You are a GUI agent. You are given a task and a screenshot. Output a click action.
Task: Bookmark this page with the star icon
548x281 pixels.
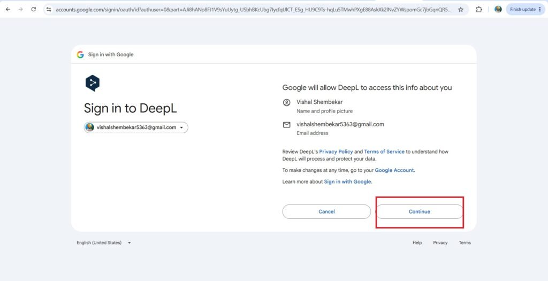click(x=461, y=10)
